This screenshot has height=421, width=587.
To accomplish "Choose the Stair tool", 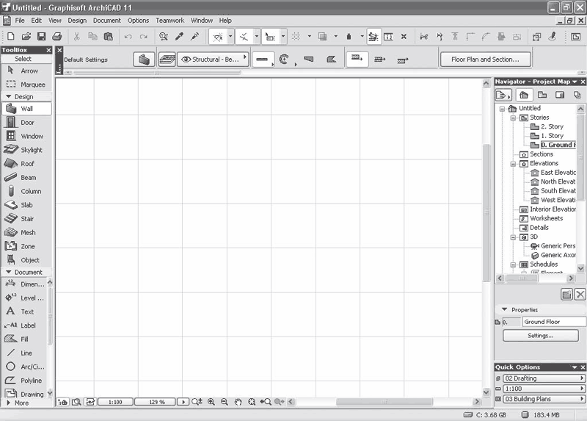I will [26, 219].
